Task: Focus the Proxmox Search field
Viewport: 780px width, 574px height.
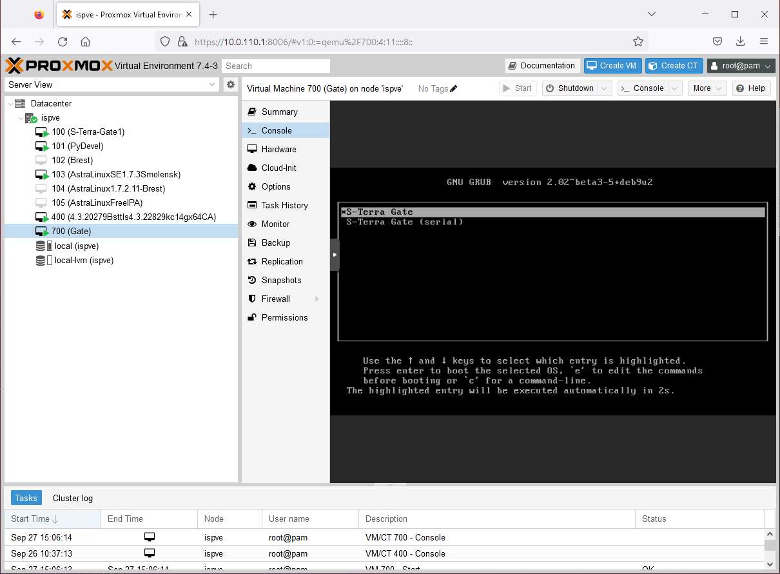Action: [x=276, y=66]
